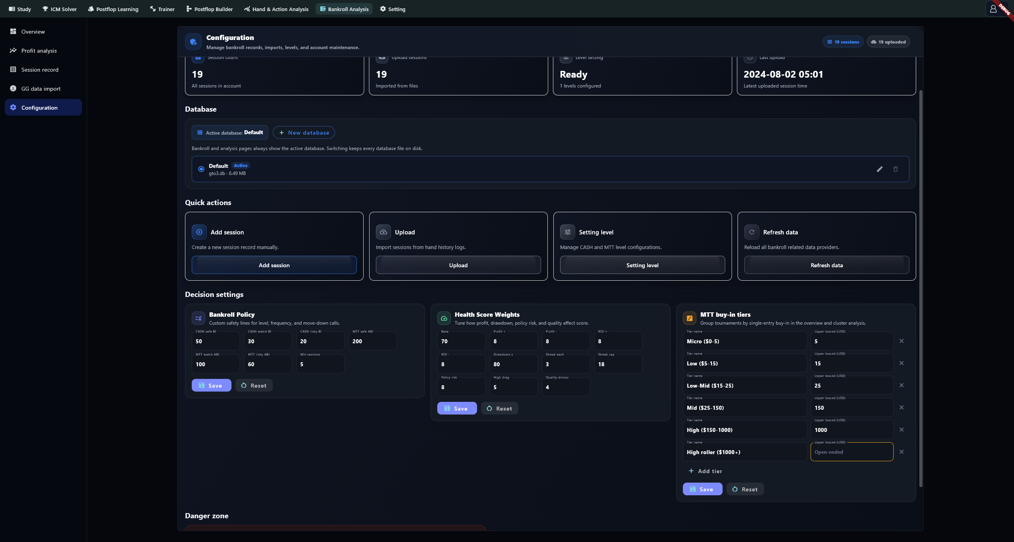Open the Setting tab in top bar
The width and height of the screenshot is (1014, 542).
pos(393,9)
